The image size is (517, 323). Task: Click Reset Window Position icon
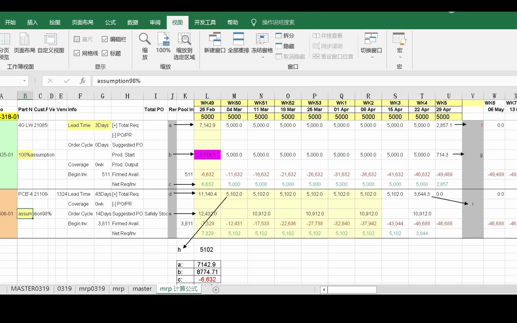pyautogui.click(x=316, y=57)
